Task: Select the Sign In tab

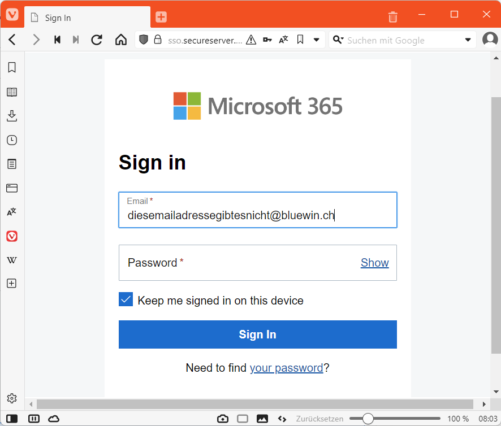Action: click(87, 18)
